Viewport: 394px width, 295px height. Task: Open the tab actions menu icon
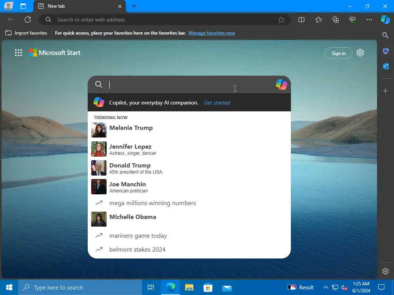23,6
